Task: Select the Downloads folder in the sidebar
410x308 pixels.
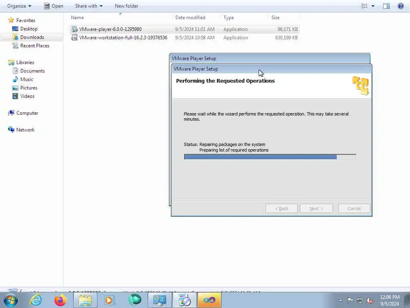Action: pyautogui.click(x=32, y=37)
